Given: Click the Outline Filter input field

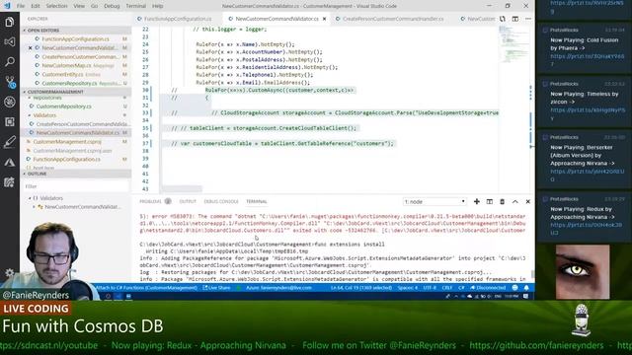Looking at the screenshot, I should 76,186.
